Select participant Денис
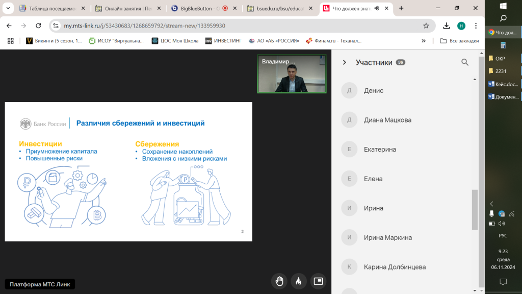 [x=374, y=91]
